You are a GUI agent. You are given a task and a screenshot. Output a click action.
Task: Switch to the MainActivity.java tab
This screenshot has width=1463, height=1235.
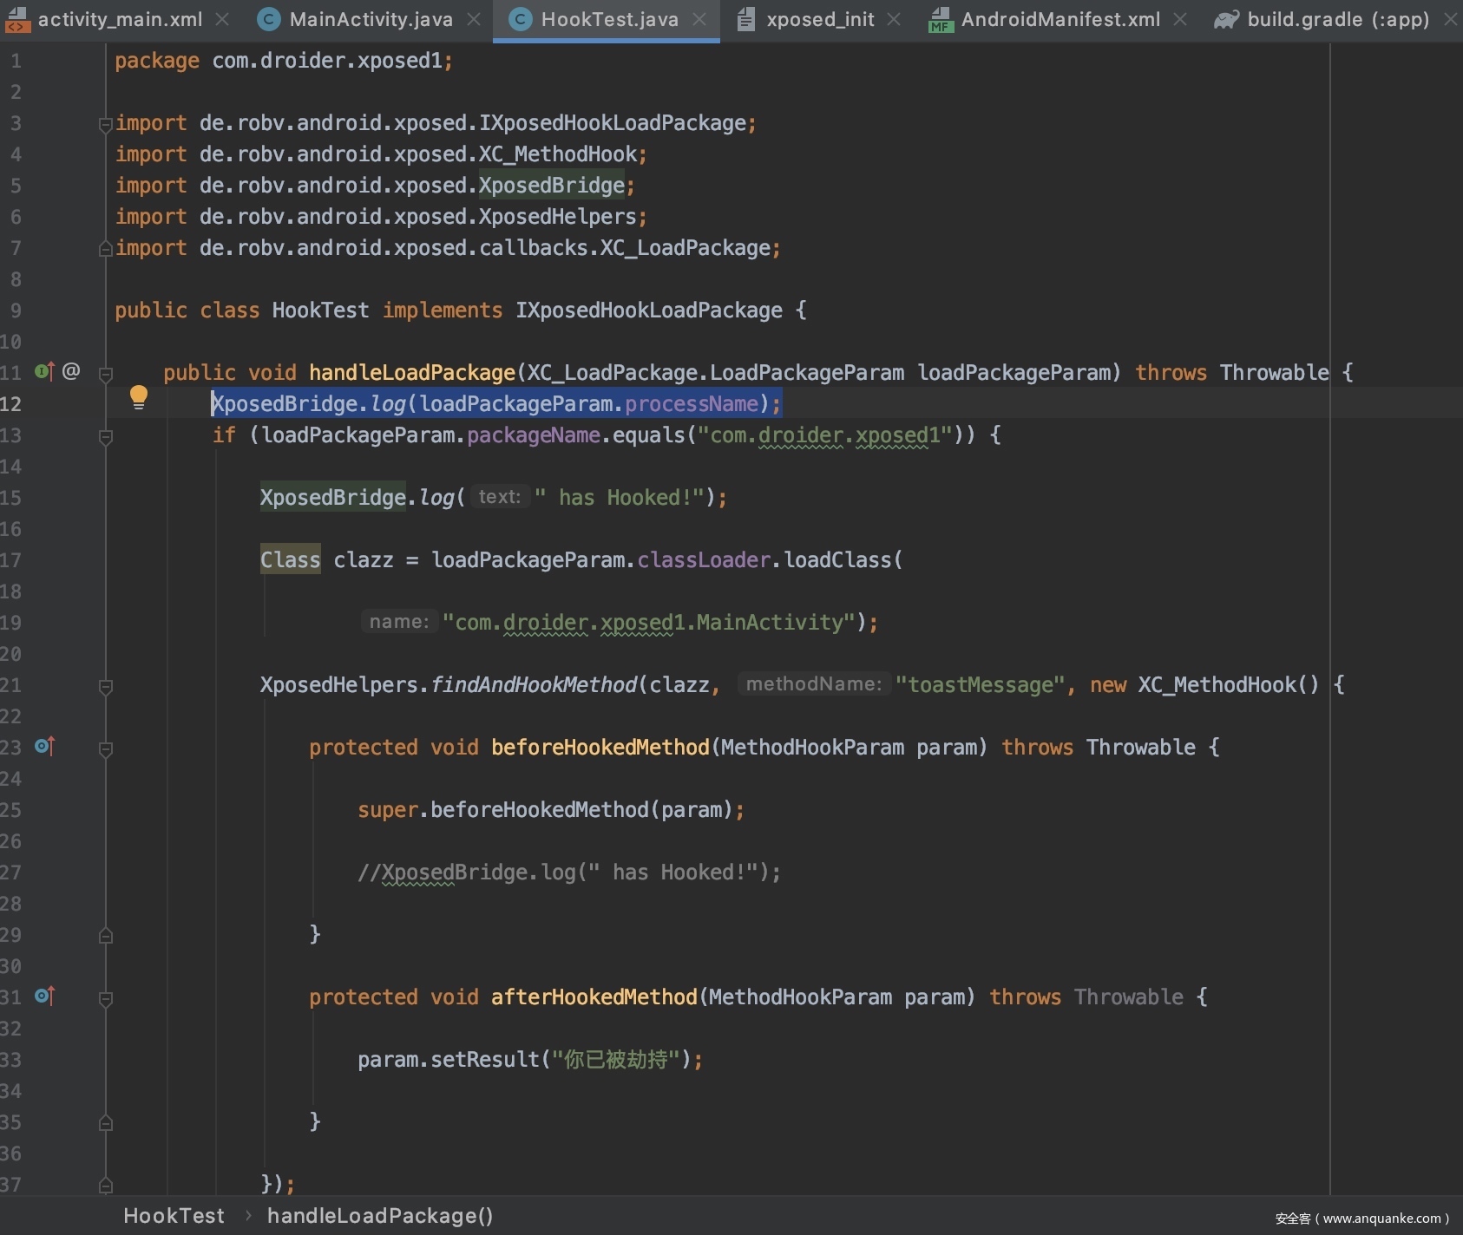[371, 19]
